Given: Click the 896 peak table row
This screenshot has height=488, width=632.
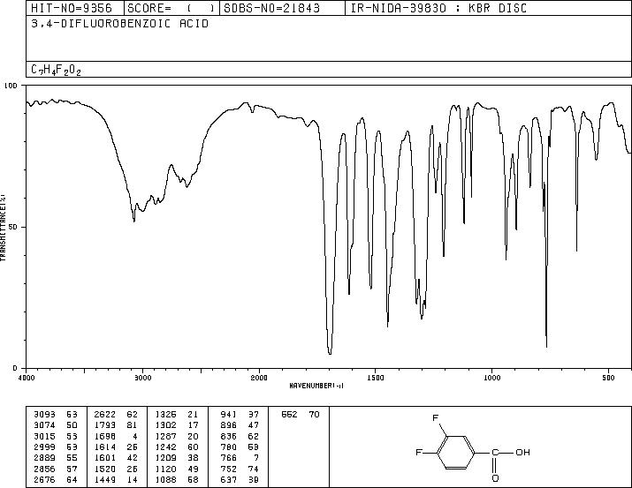Looking at the screenshot, I should tap(240, 425).
